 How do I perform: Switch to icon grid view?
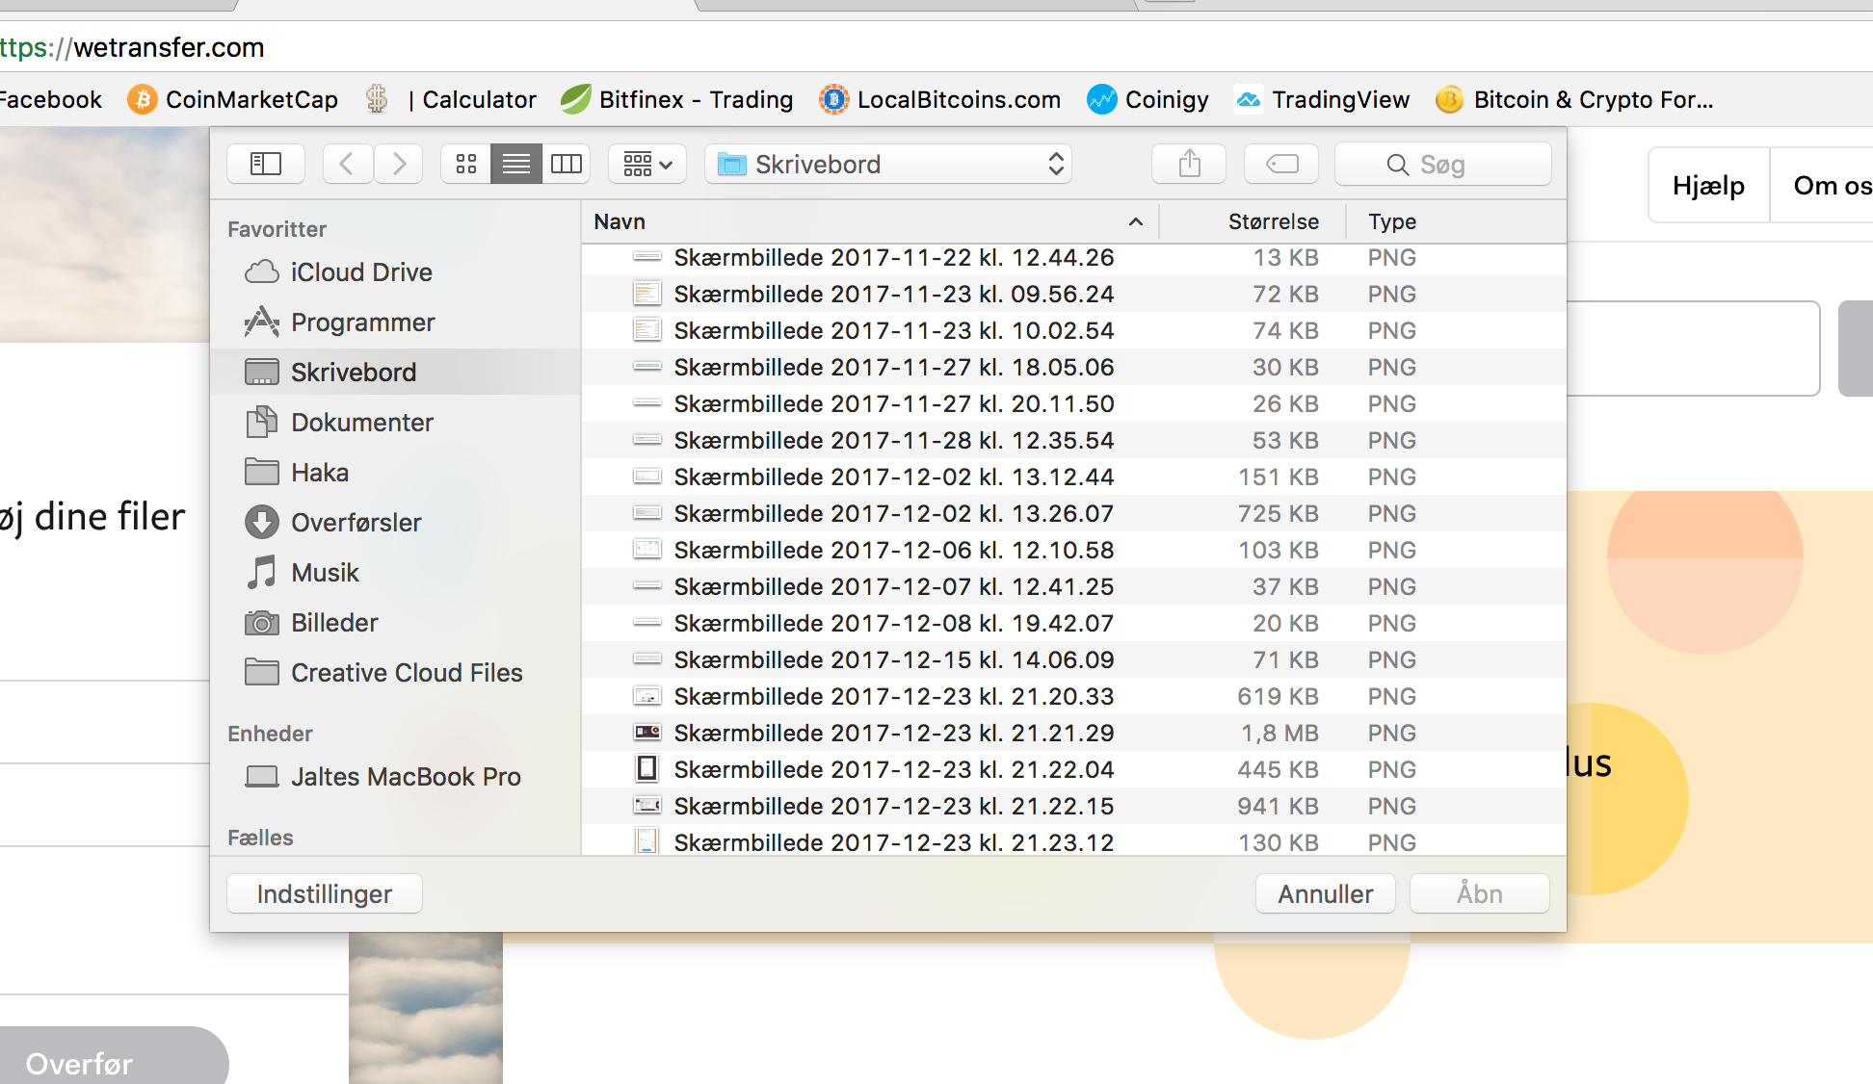point(466,165)
